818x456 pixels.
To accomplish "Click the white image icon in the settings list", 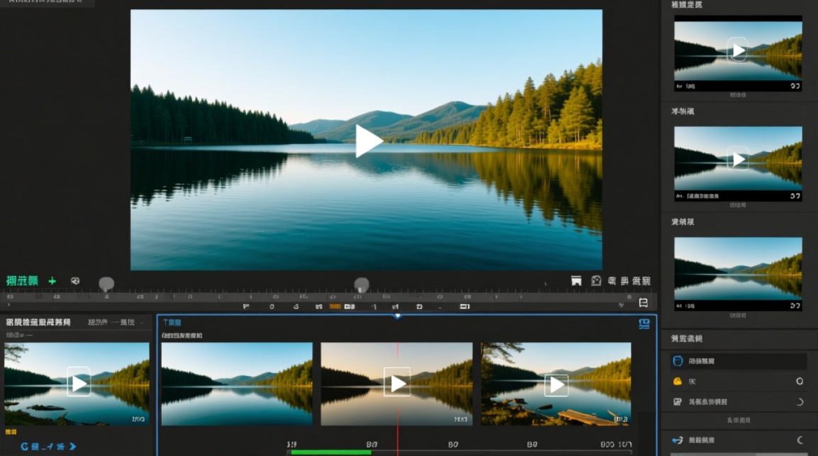I will click(x=677, y=401).
